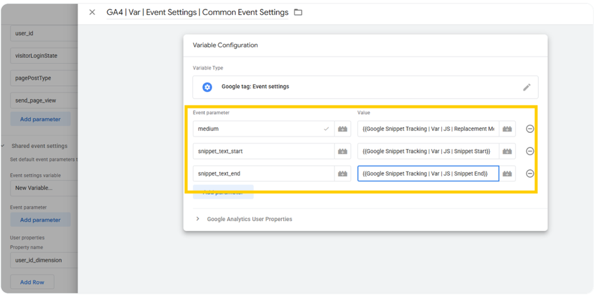This screenshot has height=297, width=594.
Task: Click the snippet_text_start parameter field
Action: [x=264, y=151]
